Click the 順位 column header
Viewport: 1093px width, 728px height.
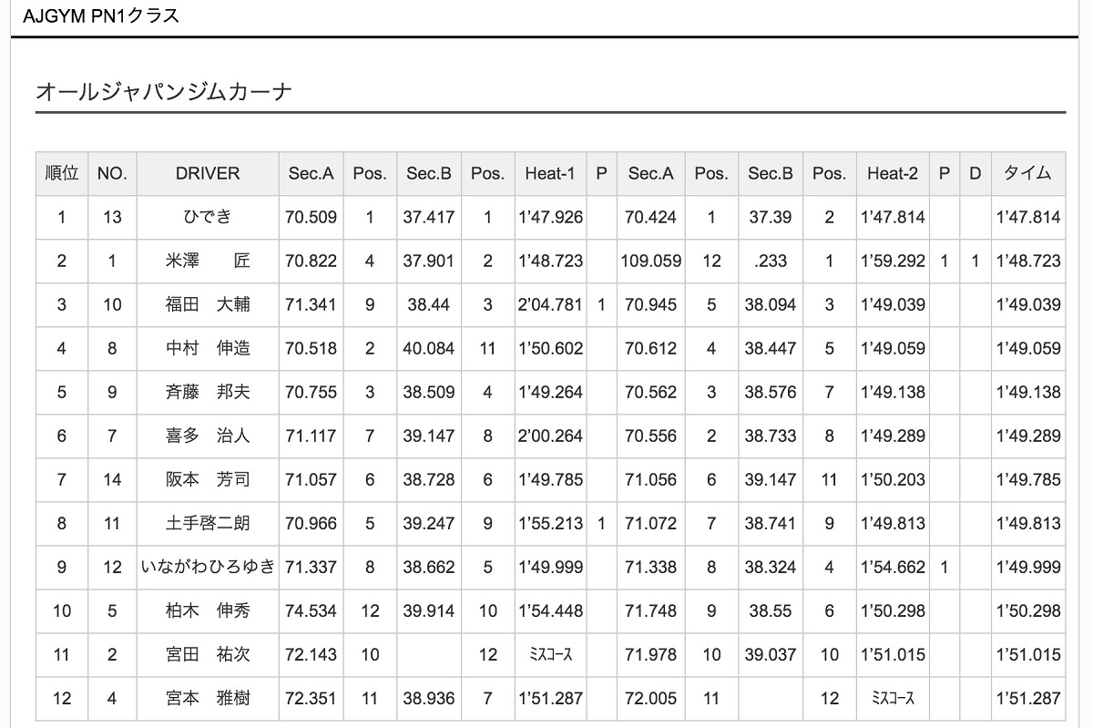pos(62,173)
